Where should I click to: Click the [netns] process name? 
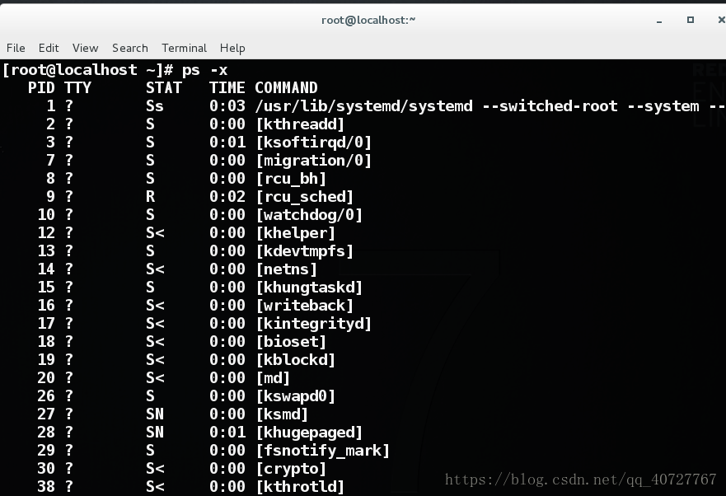287,269
